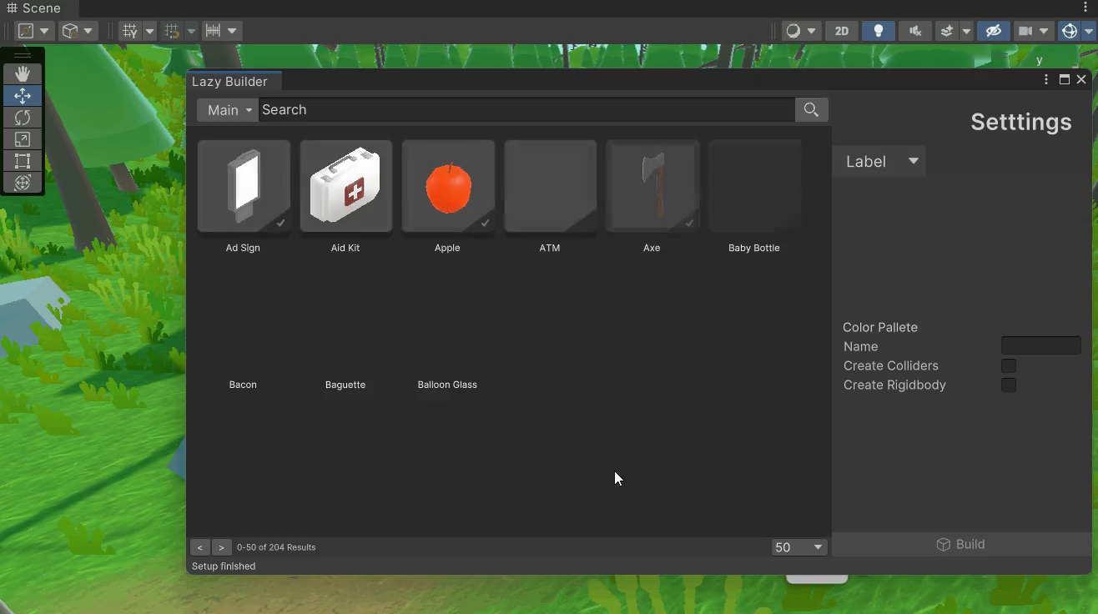
Task: Open camera settings dropdown arrow
Action: click(x=1045, y=31)
